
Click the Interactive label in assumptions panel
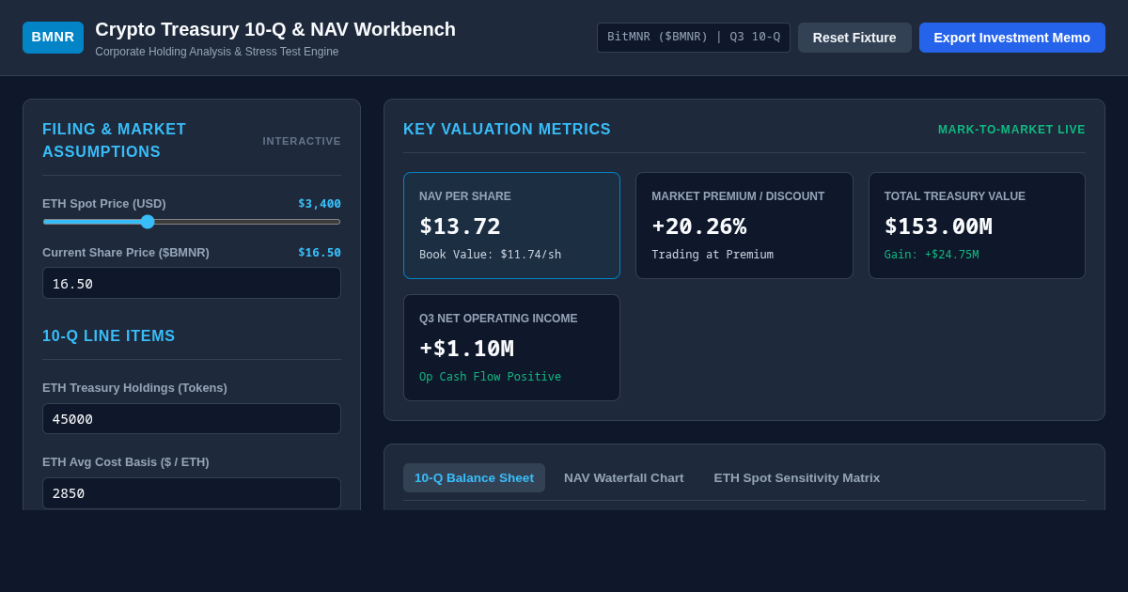(302, 141)
